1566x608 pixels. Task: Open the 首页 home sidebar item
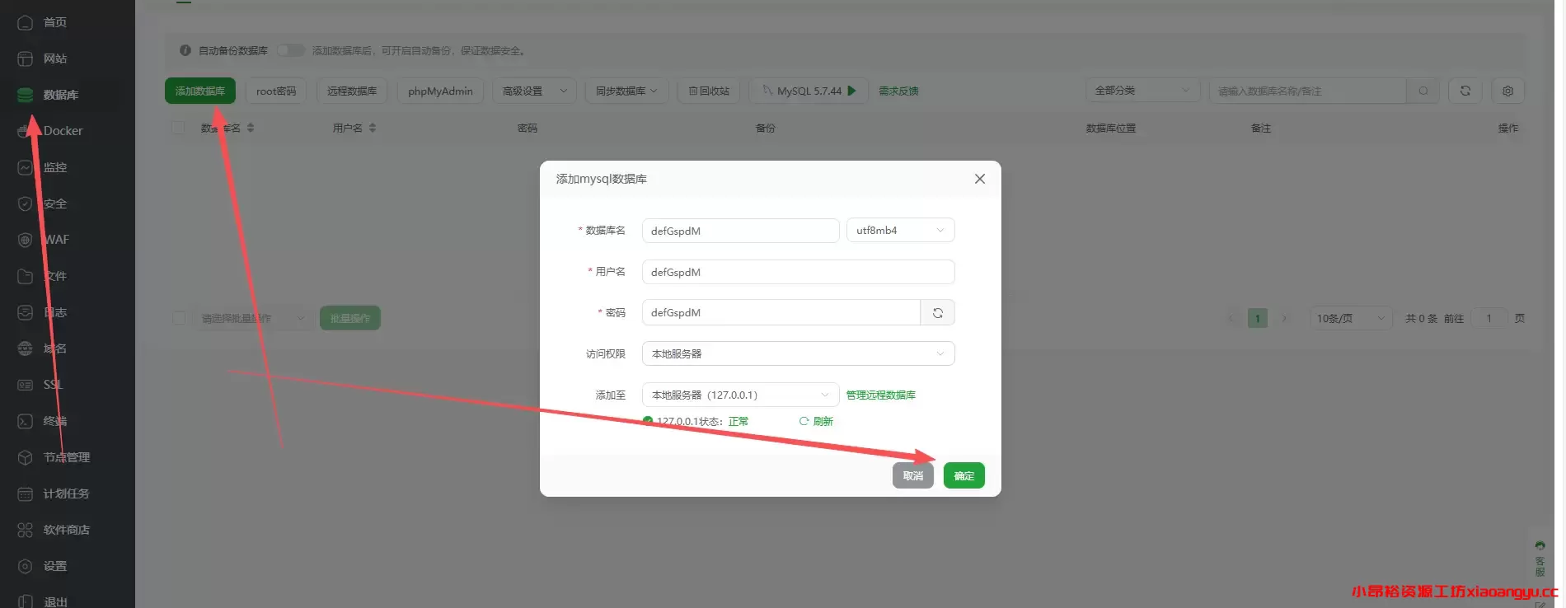click(54, 22)
